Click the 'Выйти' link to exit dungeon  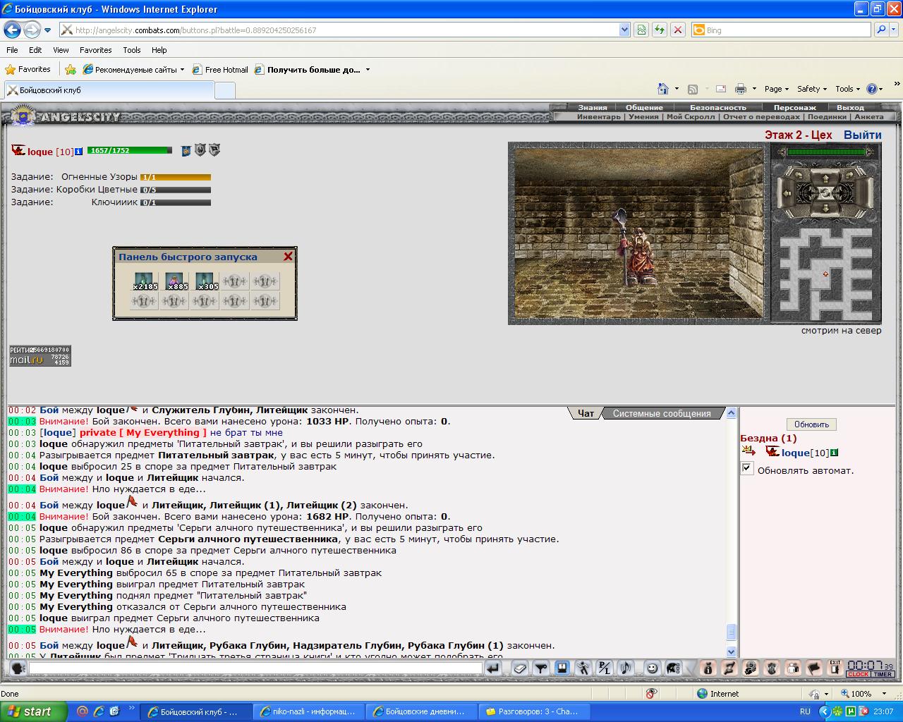[862, 135]
